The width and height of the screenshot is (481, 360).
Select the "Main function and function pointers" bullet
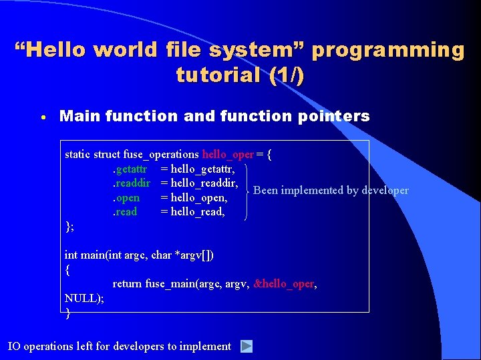click(214, 116)
